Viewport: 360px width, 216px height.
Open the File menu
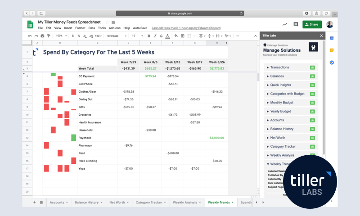tap(40, 28)
